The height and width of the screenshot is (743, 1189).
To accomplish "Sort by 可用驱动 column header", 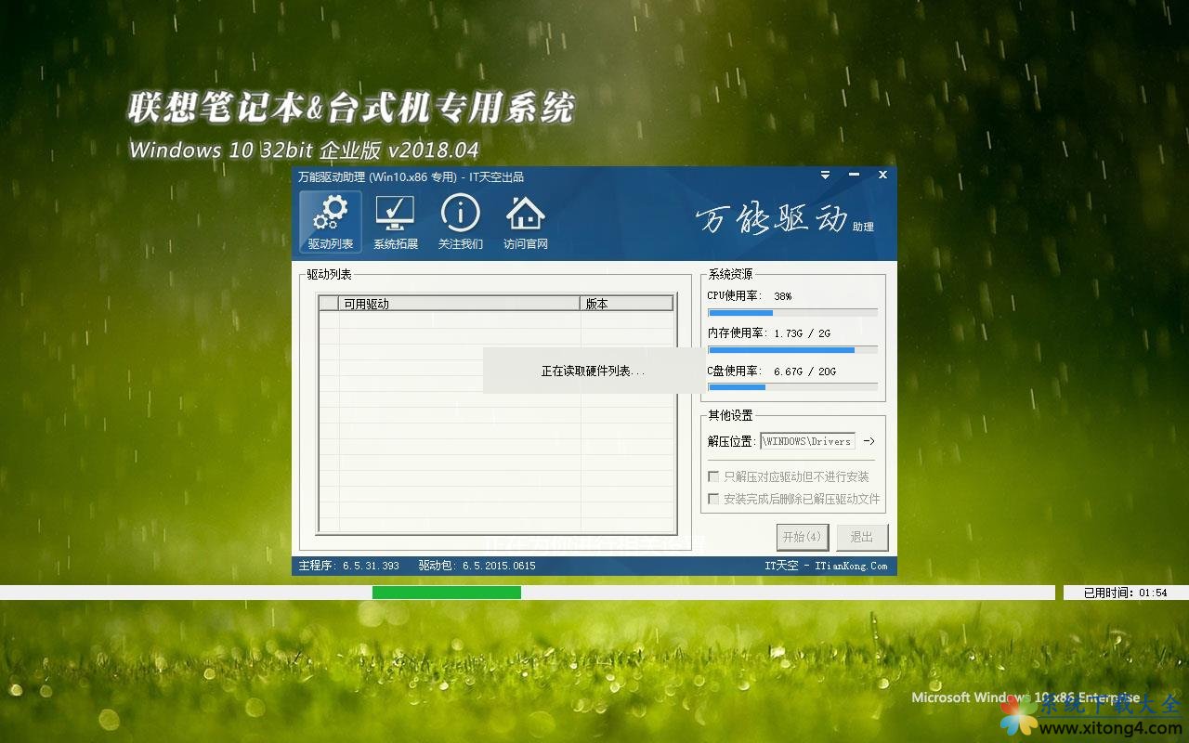I will (x=459, y=304).
